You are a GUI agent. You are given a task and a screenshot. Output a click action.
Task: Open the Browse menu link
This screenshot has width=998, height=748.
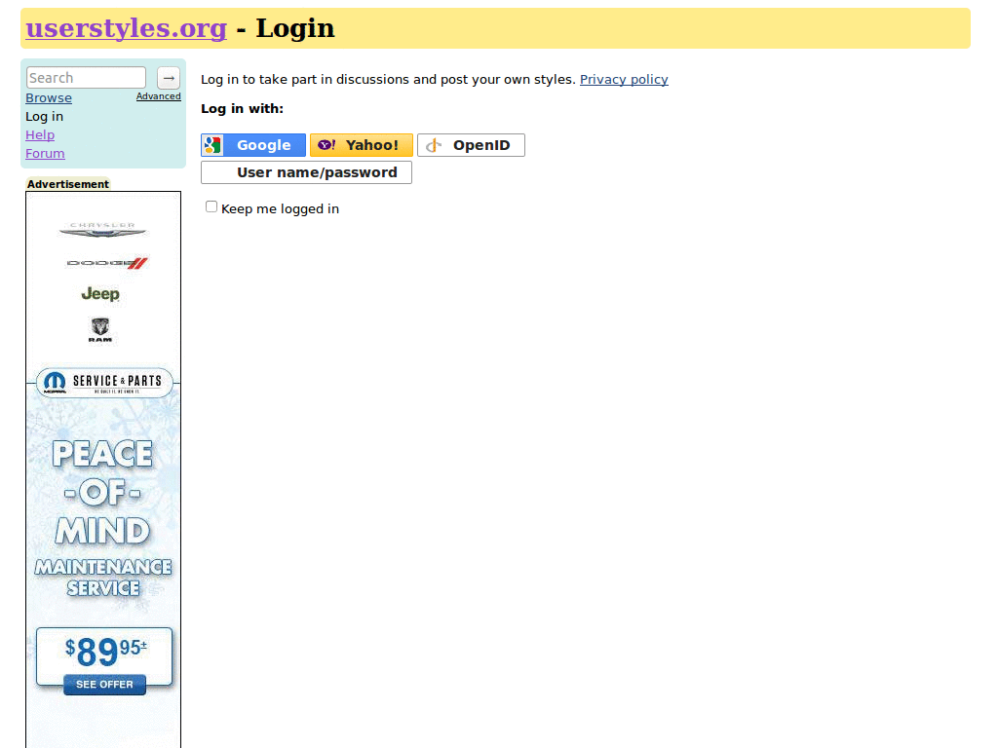click(49, 98)
